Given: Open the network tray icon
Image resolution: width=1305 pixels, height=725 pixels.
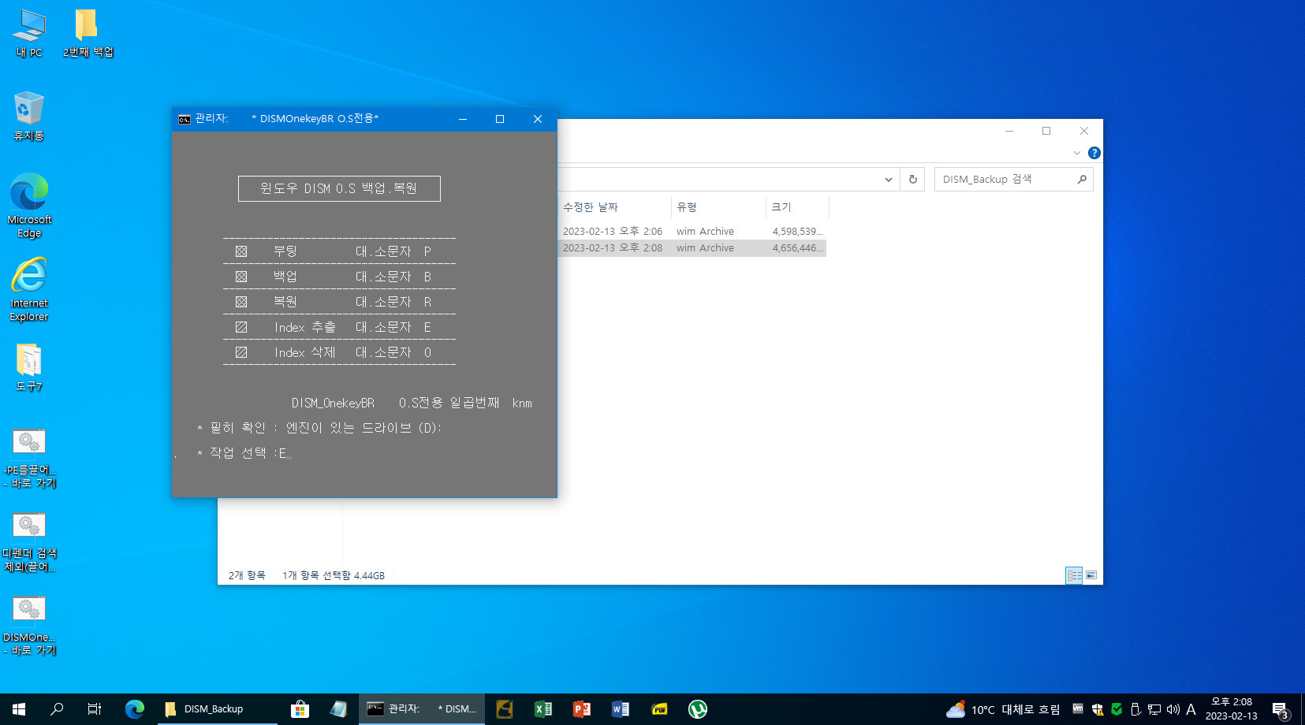Looking at the screenshot, I should click(x=1154, y=709).
